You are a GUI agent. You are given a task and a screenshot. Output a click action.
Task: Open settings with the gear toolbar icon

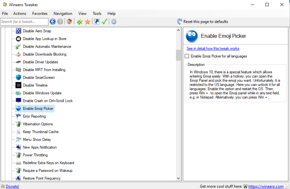click(114, 22)
